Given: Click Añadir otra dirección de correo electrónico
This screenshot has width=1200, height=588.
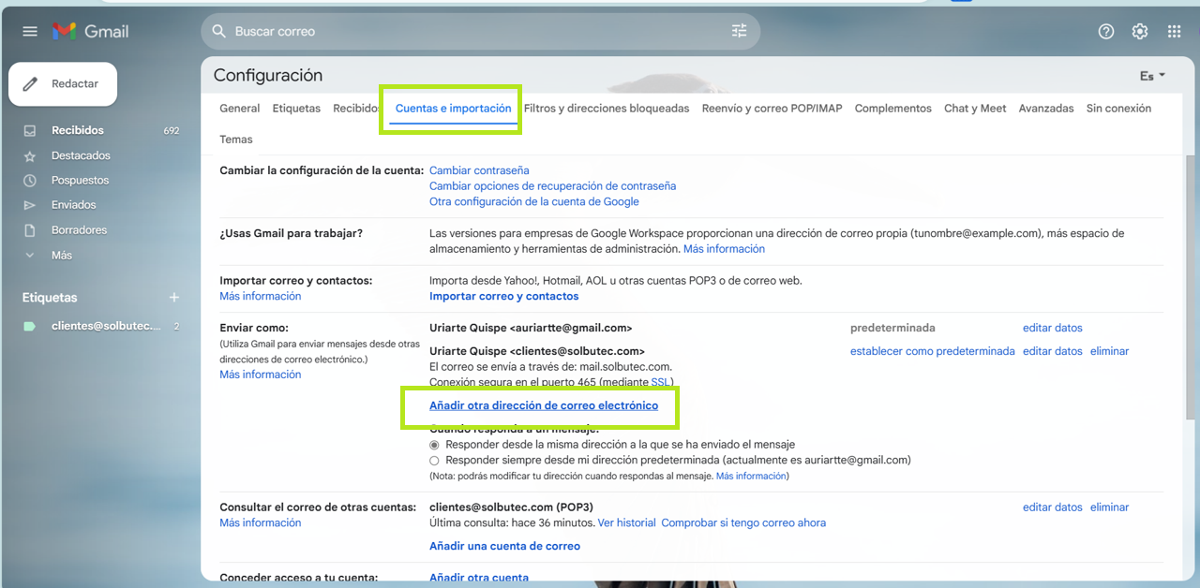Looking at the screenshot, I should 543,405.
